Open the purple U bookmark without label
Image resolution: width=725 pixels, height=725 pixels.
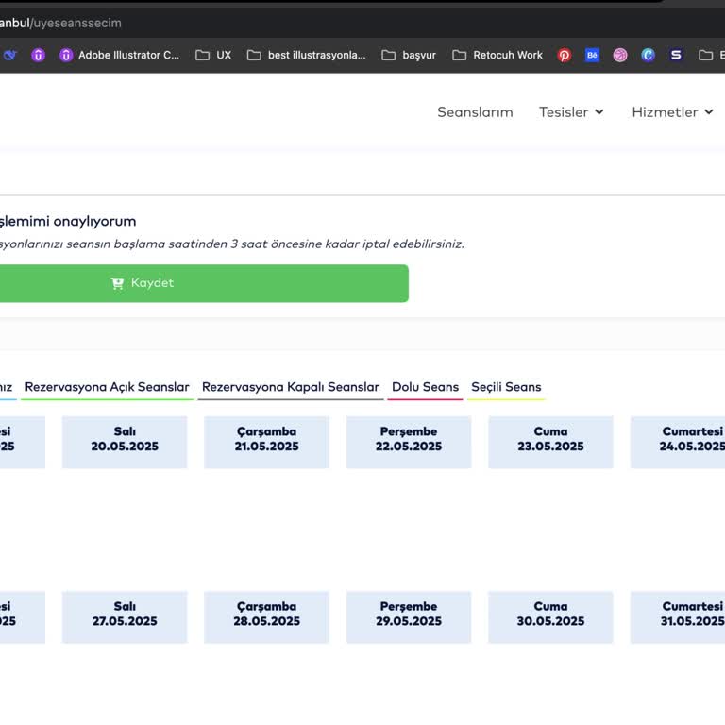tap(38, 56)
